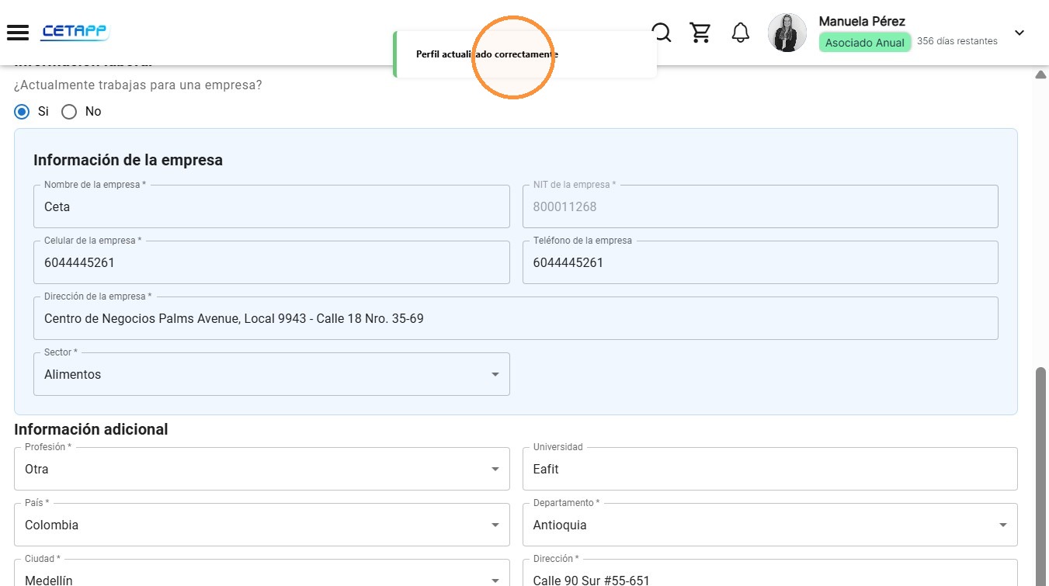Open the shopping cart
This screenshot has height=586, width=1049.
700,33
